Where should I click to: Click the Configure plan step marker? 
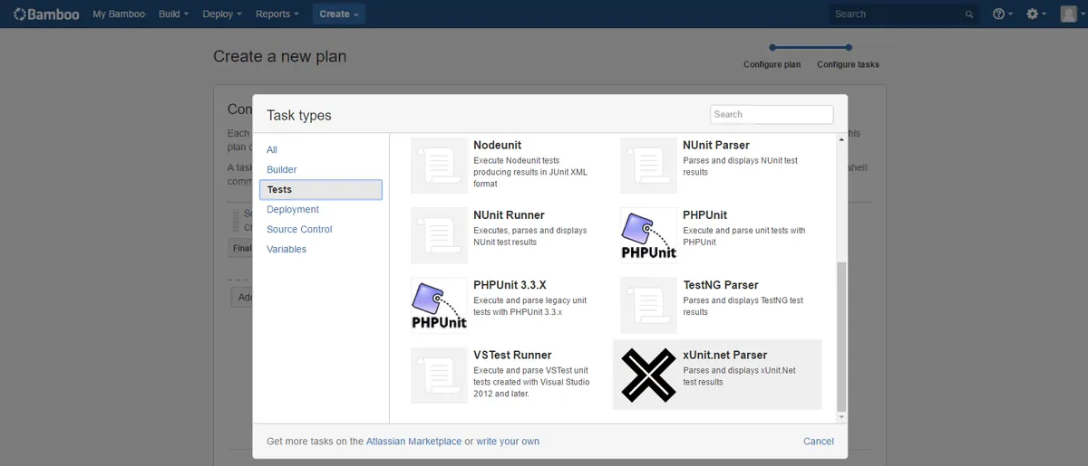pos(772,47)
